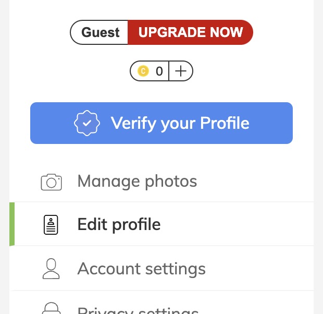Click the Account settings person icon
The width and height of the screenshot is (323, 314).
[51, 269]
